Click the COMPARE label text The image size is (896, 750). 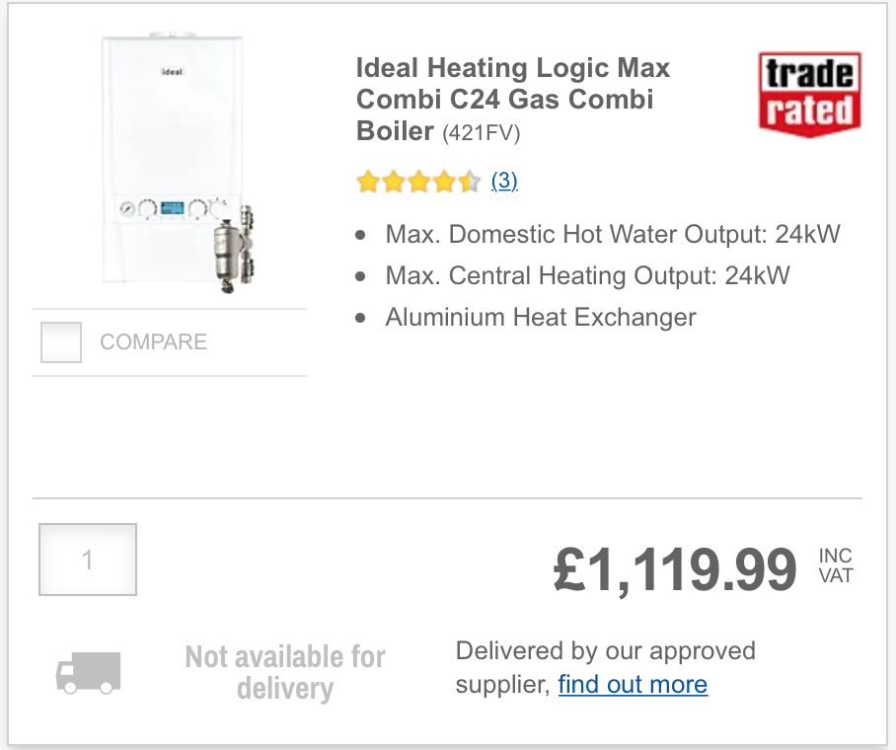pos(153,341)
